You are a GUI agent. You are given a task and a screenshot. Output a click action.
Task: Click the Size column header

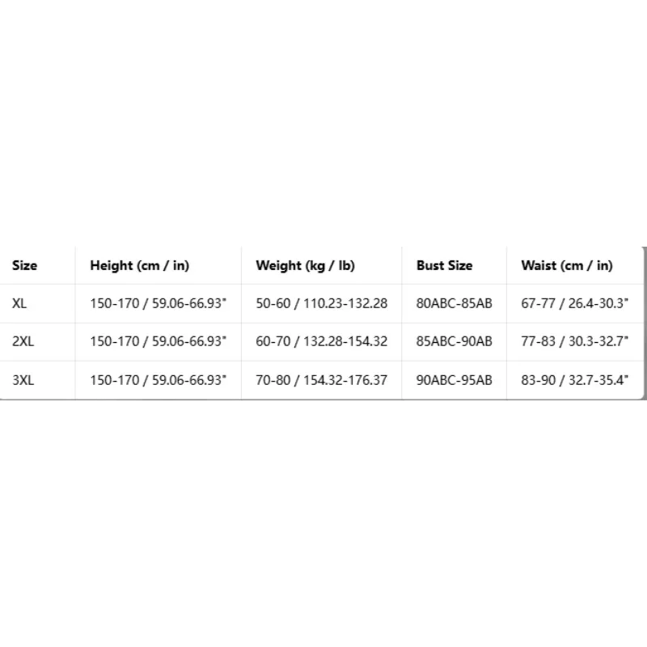click(x=25, y=265)
